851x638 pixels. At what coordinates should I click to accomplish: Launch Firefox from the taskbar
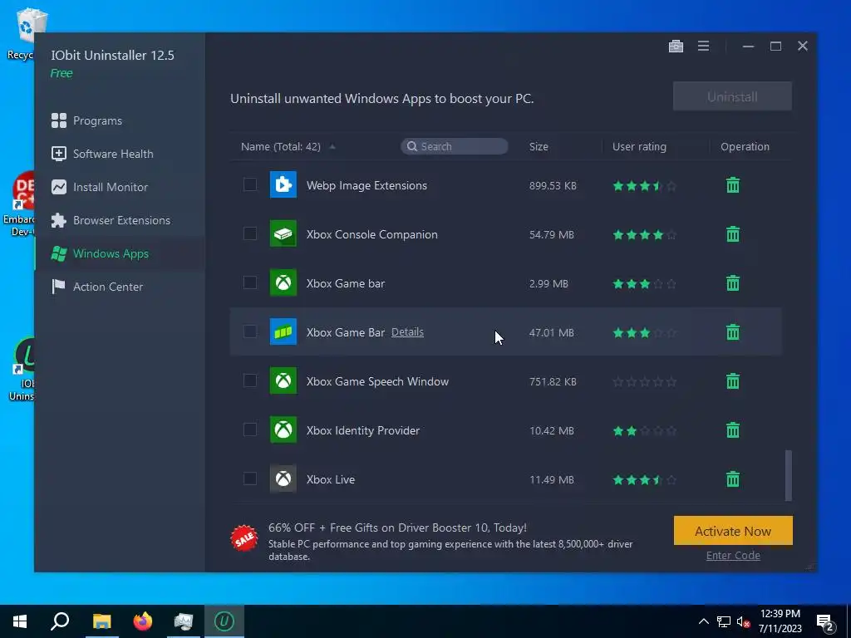point(143,621)
